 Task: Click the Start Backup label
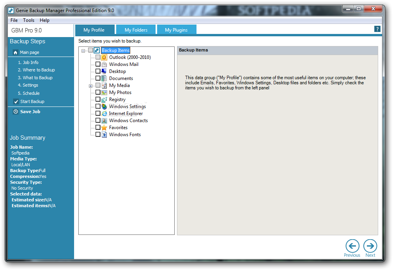click(x=32, y=101)
